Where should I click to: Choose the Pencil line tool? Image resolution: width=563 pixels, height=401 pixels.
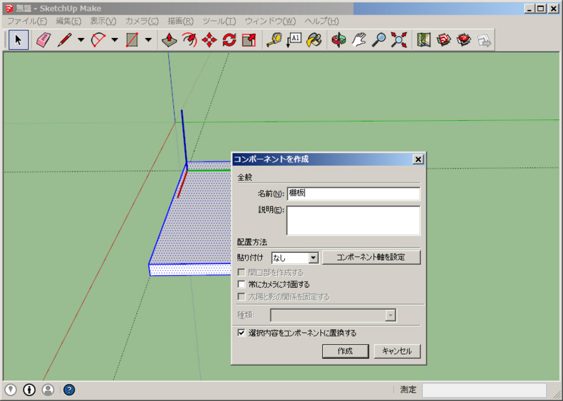click(65, 40)
